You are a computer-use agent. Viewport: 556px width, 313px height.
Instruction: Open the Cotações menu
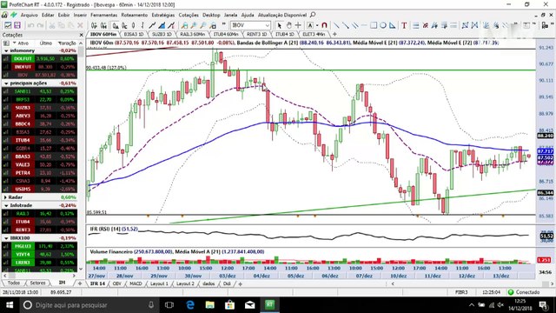click(x=189, y=15)
